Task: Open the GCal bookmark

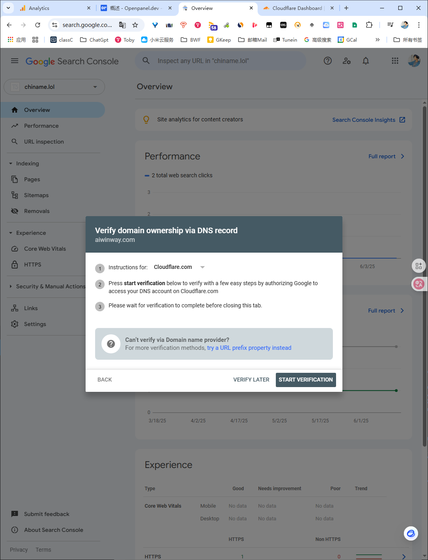Action: pos(348,40)
